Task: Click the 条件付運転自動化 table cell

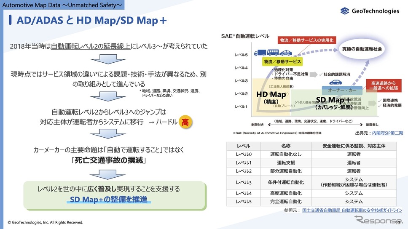Action: (286, 182)
